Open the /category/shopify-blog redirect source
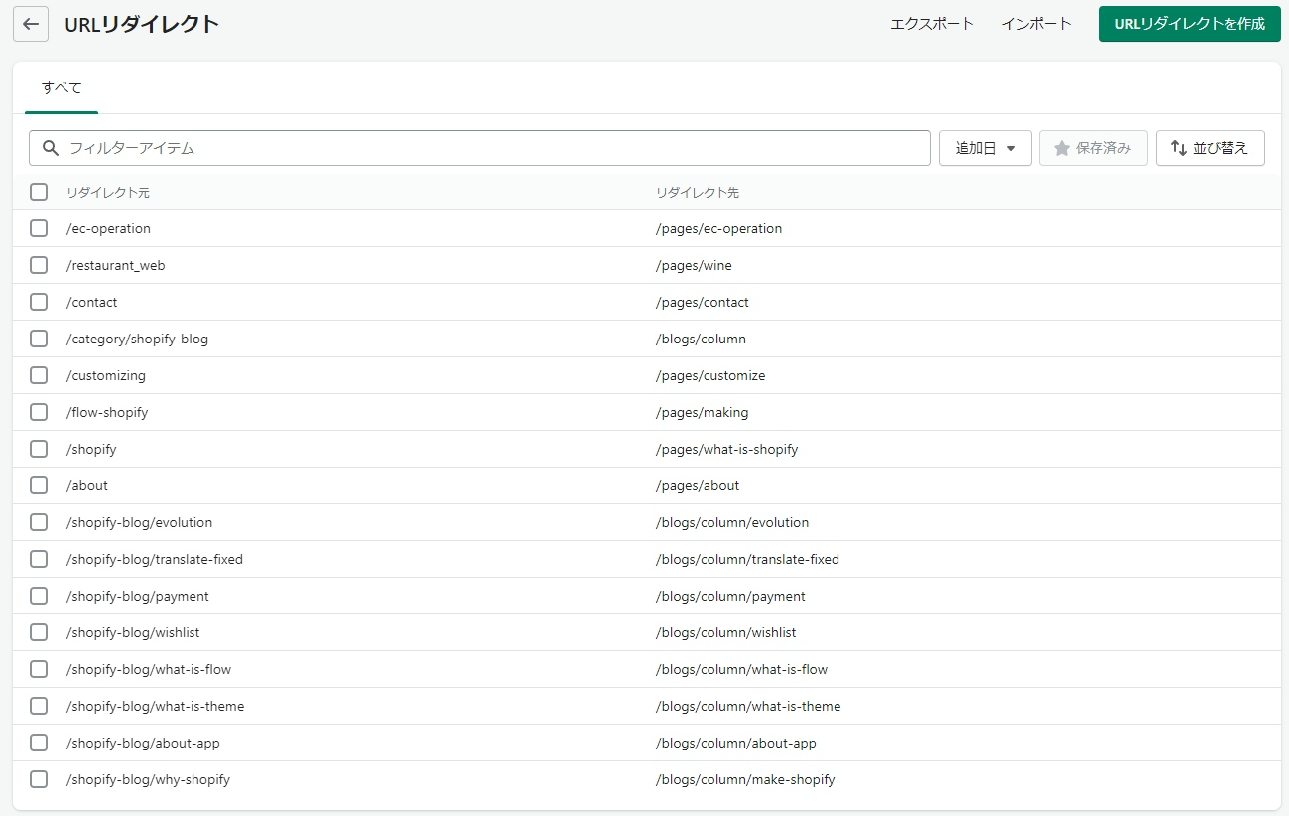 tap(137, 339)
